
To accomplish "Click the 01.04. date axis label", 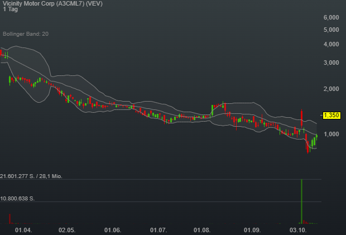I will pos(23,230).
